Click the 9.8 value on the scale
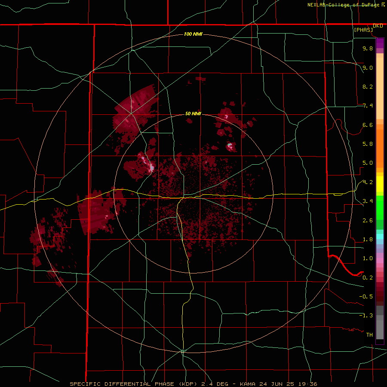The height and width of the screenshot is (387, 387). click(368, 48)
